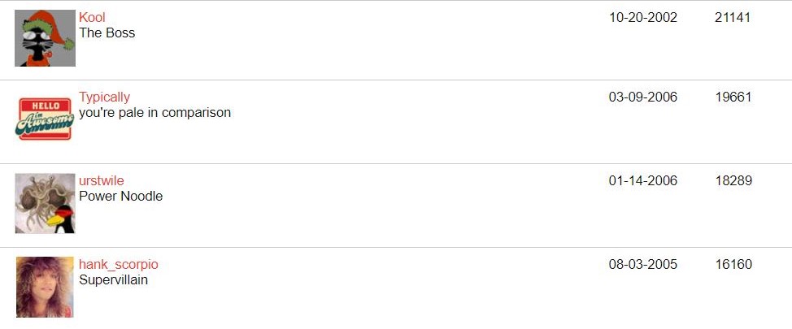
Task: Click the title text 'The Boss'
Action: pyautogui.click(x=107, y=33)
